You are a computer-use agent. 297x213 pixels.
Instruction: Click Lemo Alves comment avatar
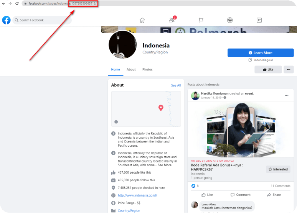(x=195, y=205)
